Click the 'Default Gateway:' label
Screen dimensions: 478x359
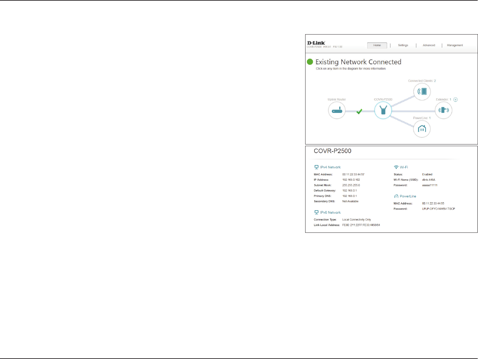(x=325, y=191)
